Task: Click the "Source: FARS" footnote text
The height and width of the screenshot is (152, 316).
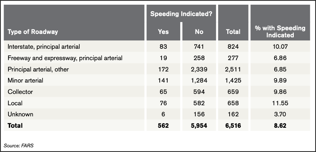Action: point(18,146)
